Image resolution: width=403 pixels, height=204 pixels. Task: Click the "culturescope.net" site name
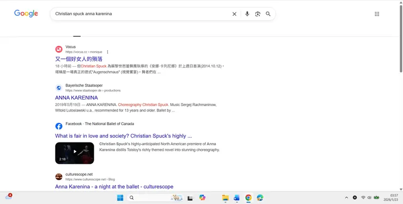[79, 174]
